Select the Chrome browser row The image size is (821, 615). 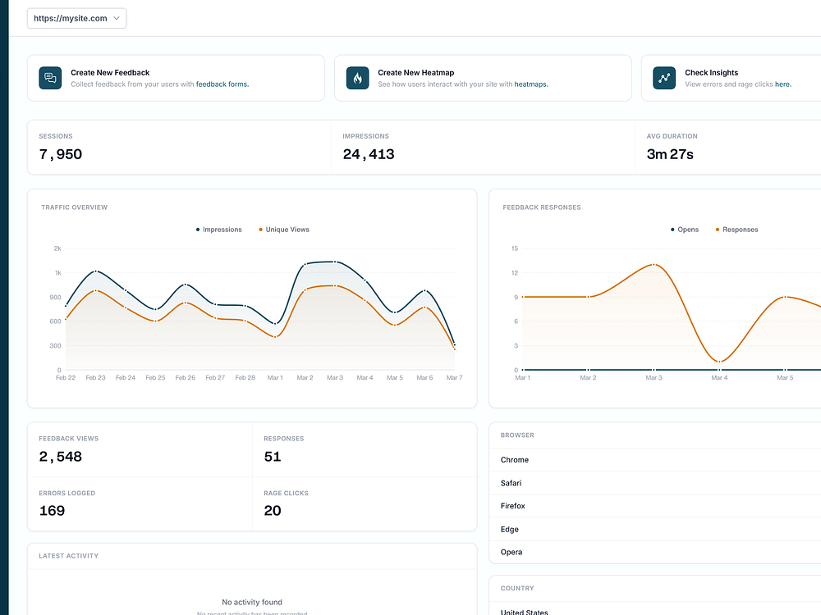click(x=655, y=460)
